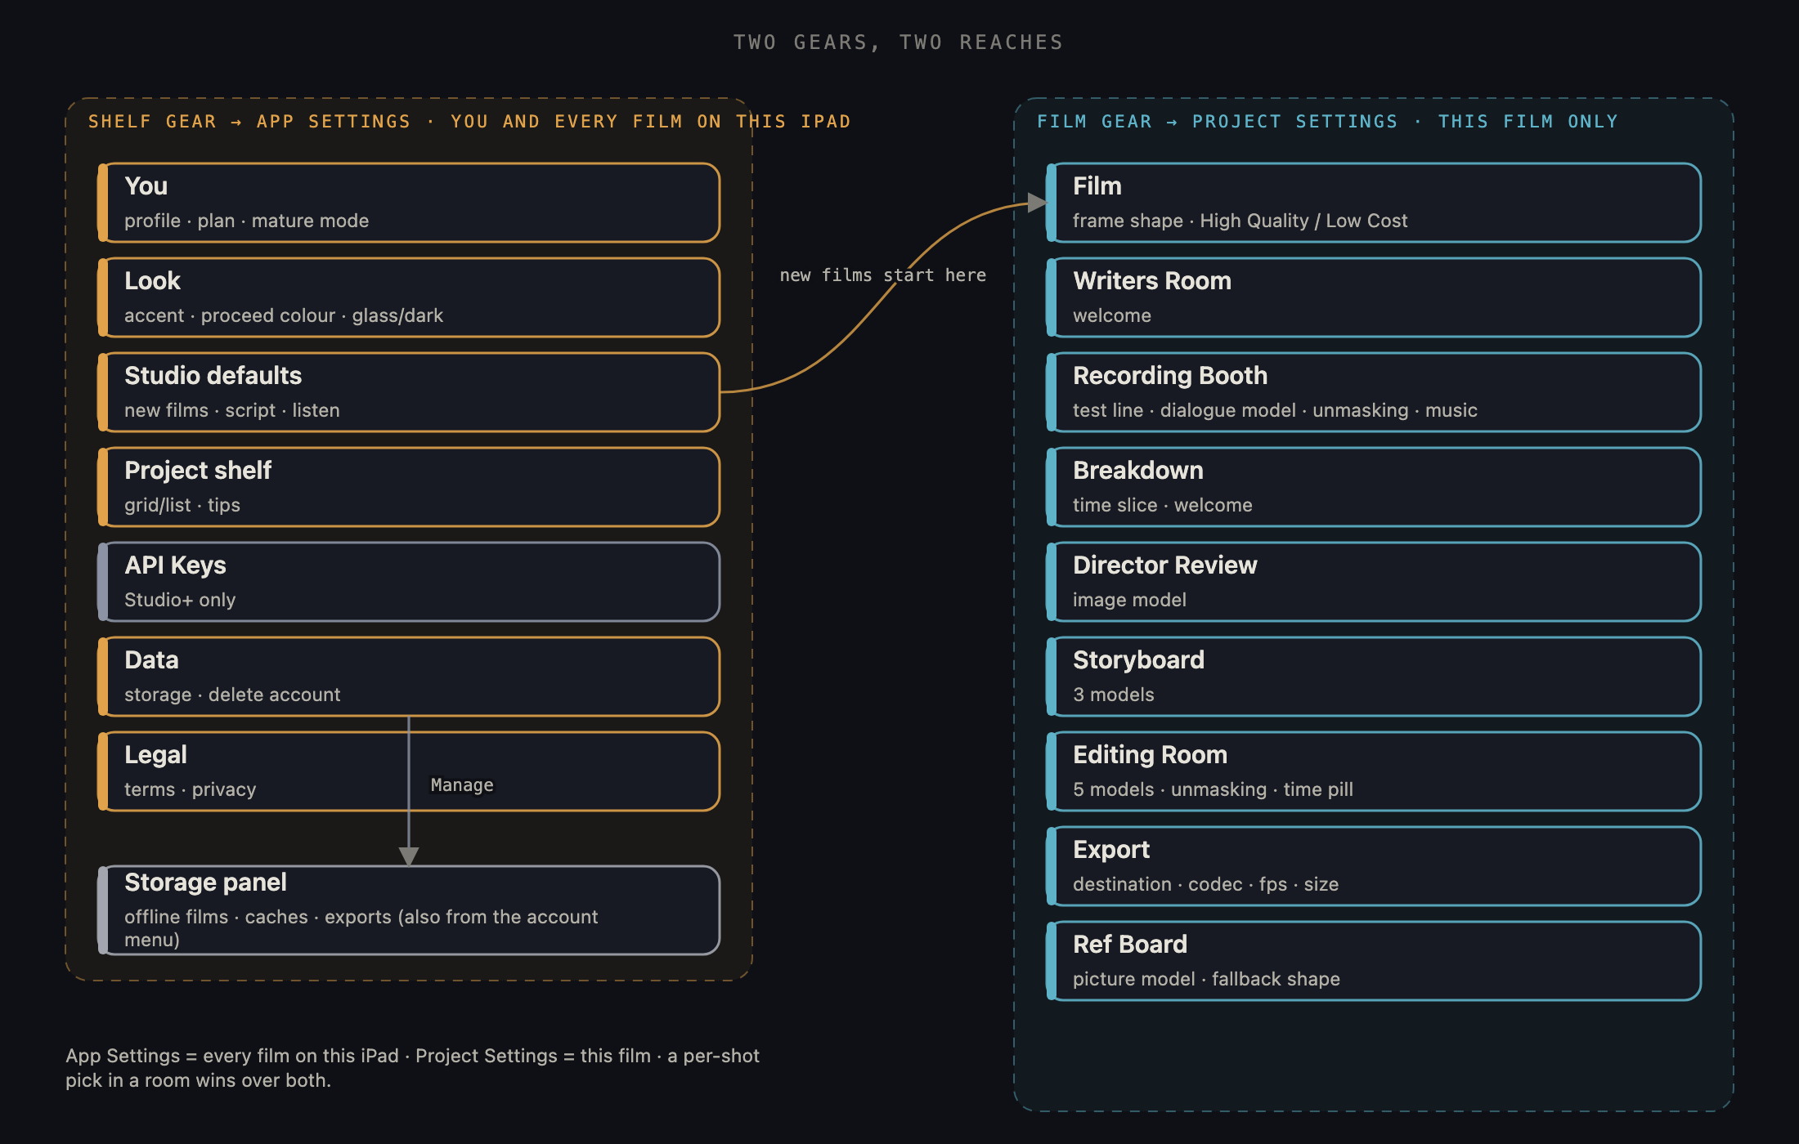Click 'destination · codec · fps · size'
The image size is (1799, 1144).
point(1206,884)
